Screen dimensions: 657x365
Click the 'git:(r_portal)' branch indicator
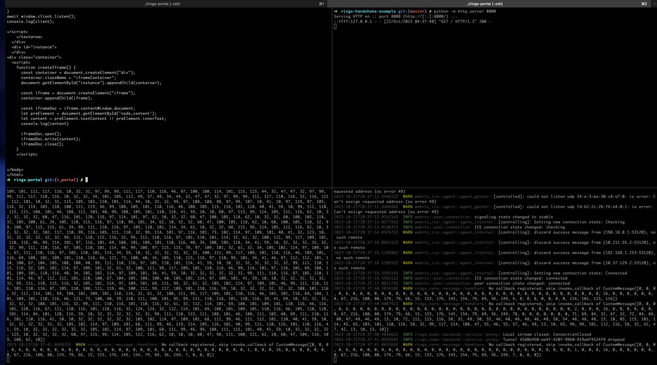tap(61, 180)
